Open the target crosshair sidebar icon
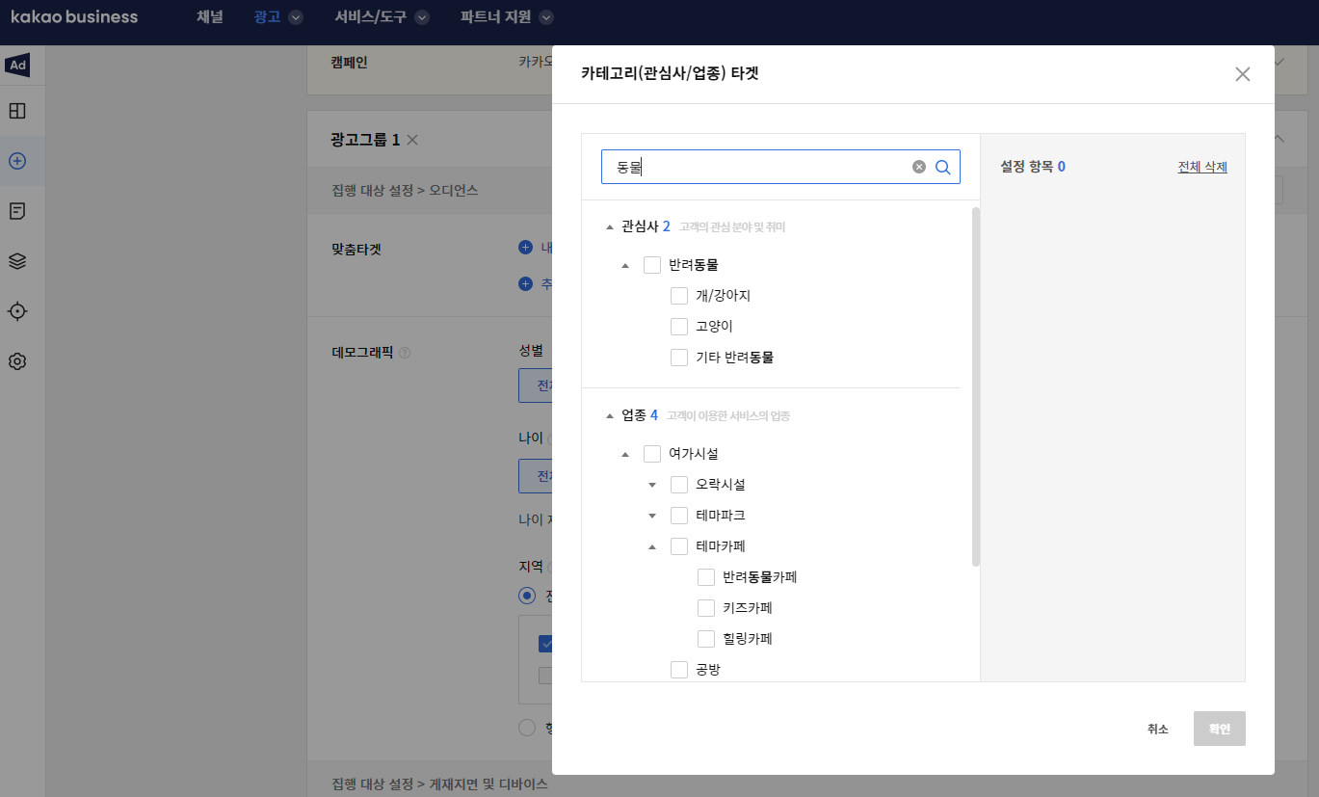This screenshot has width=1319, height=797. [x=17, y=311]
